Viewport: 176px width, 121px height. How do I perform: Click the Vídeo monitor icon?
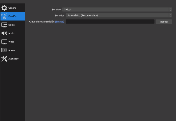pos(4,42)
